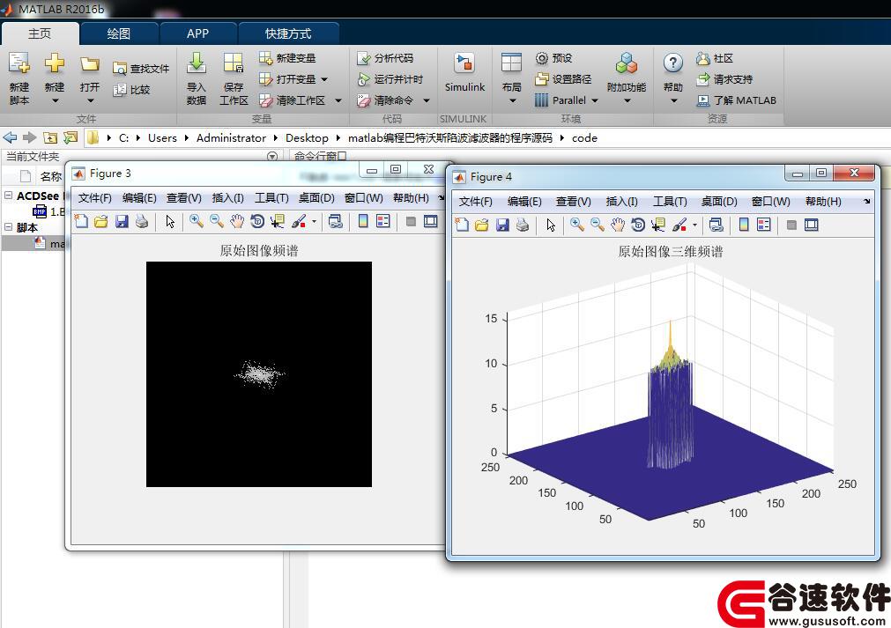Image resolution: width=891 pixels, height=628 pixels.
Task: Click the Open (打开) folder icon
Action: click(x=90, y=63)
